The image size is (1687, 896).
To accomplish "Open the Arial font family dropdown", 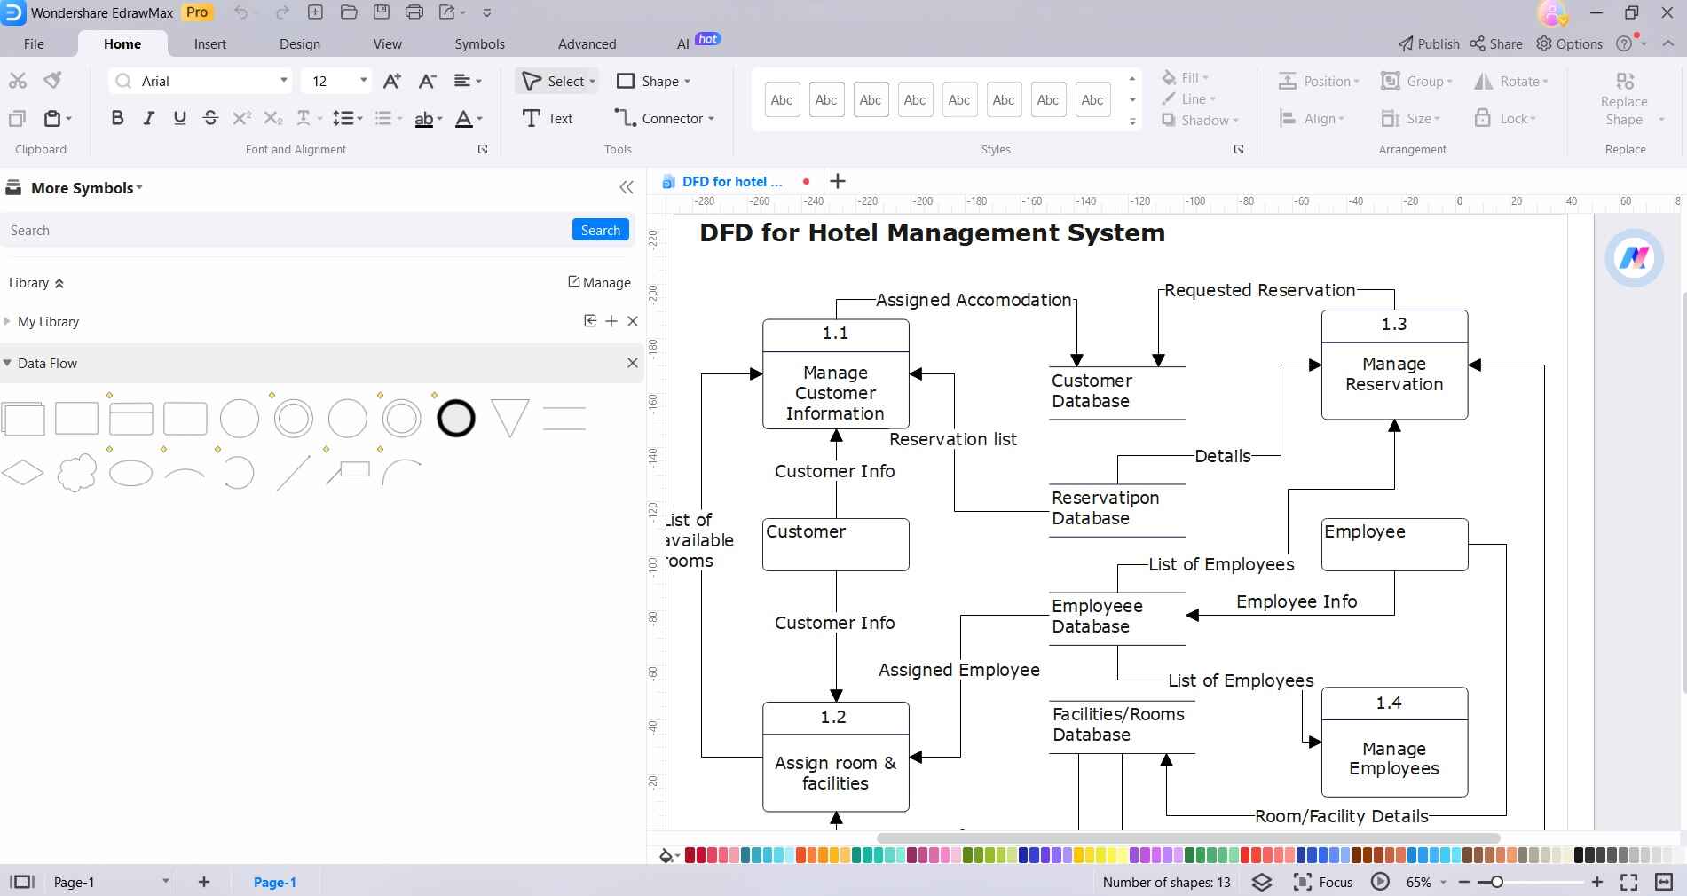I will click(284, 81).
